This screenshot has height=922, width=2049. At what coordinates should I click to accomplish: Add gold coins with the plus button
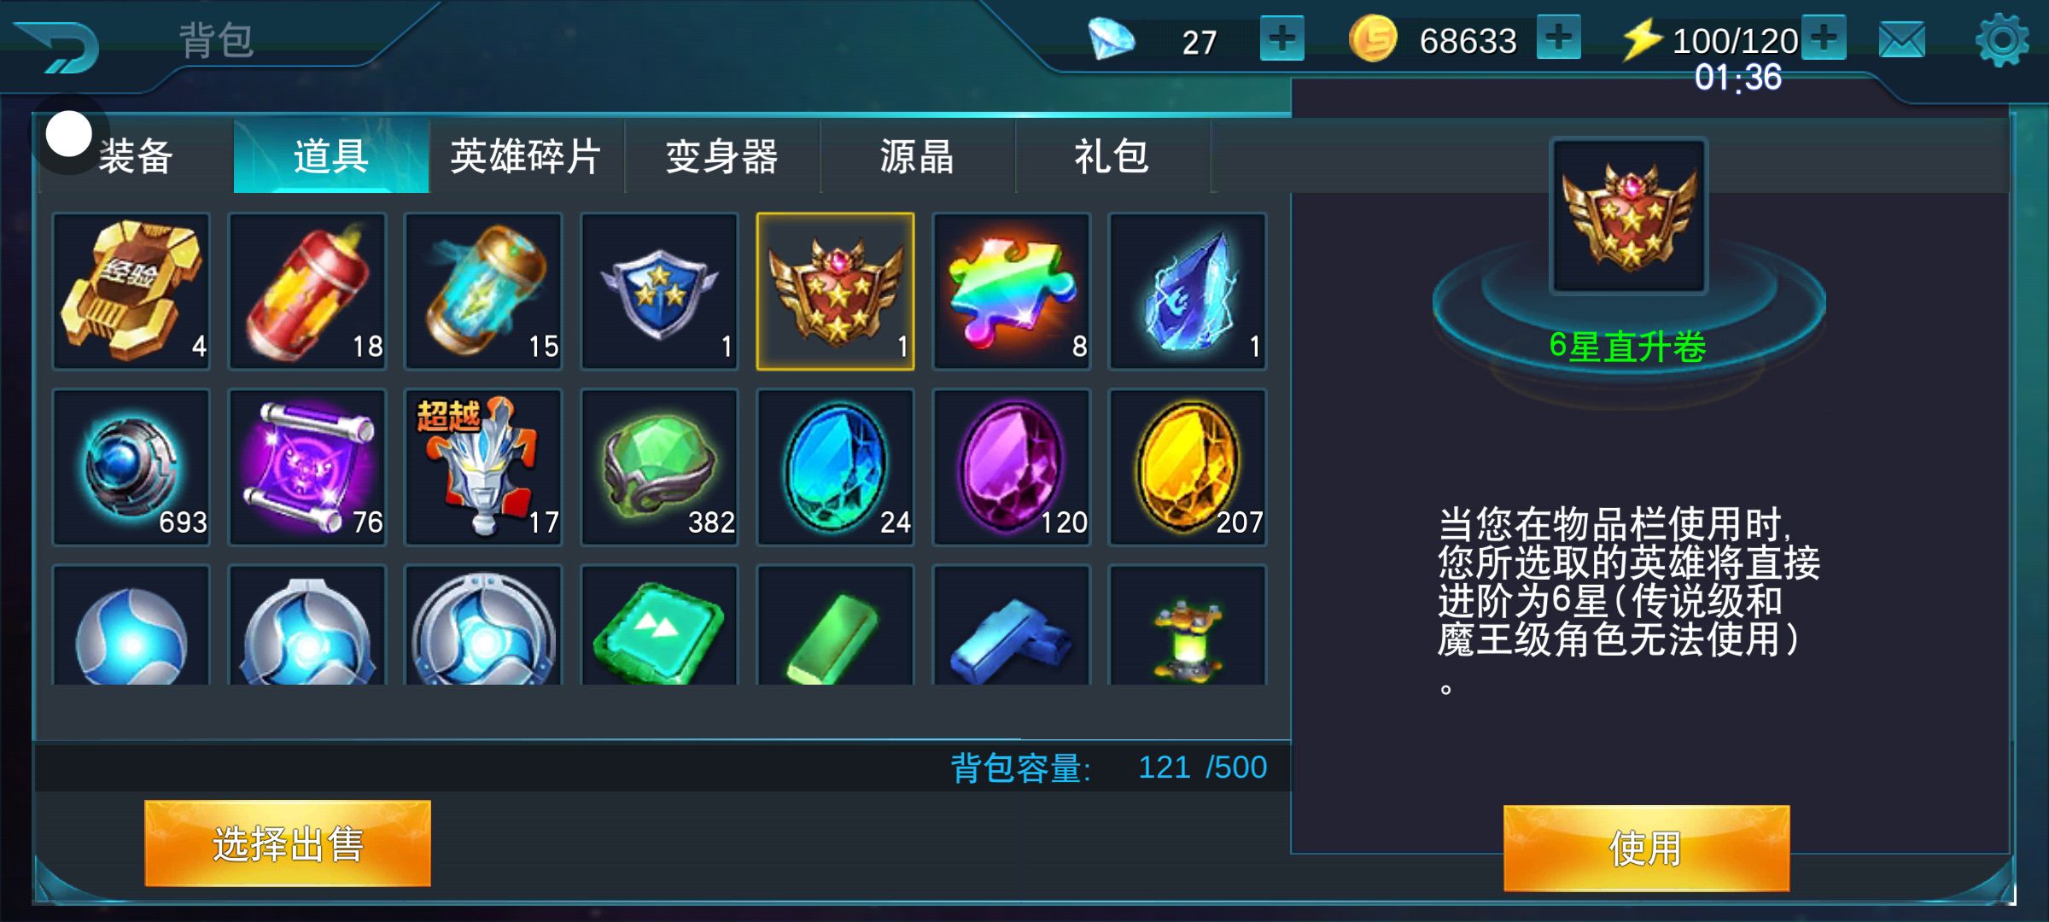coord(1559,38)
